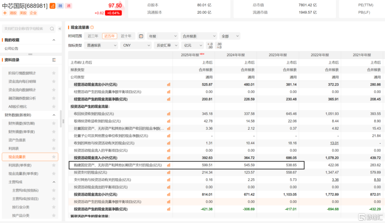This screenshot has width=385, height=223.
Task: Open the calendar date picker icon
Action: tap(141, 36)
